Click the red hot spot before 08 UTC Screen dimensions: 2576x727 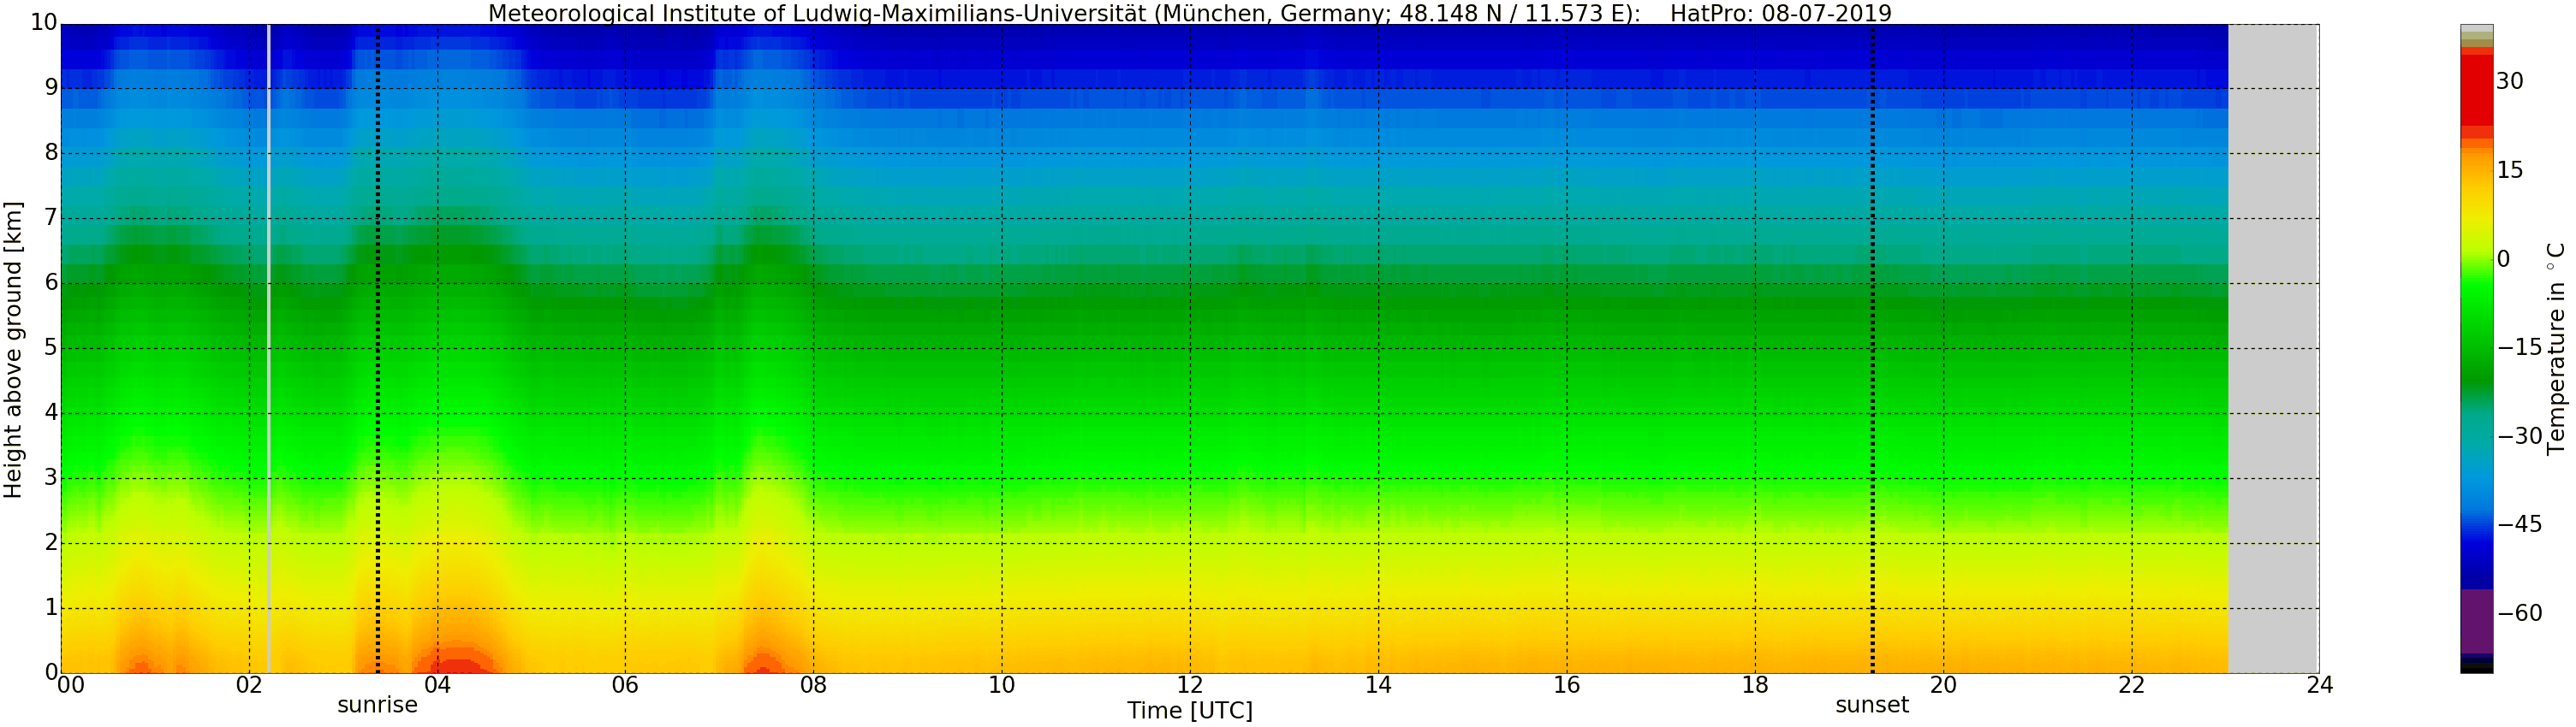tap(764, 664)
